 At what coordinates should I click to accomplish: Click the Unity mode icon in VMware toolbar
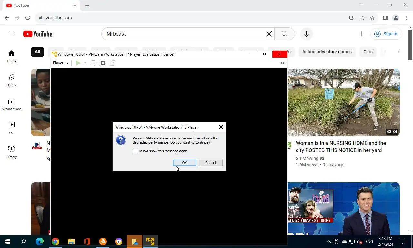pyautogui.click(x=113, y=63)
